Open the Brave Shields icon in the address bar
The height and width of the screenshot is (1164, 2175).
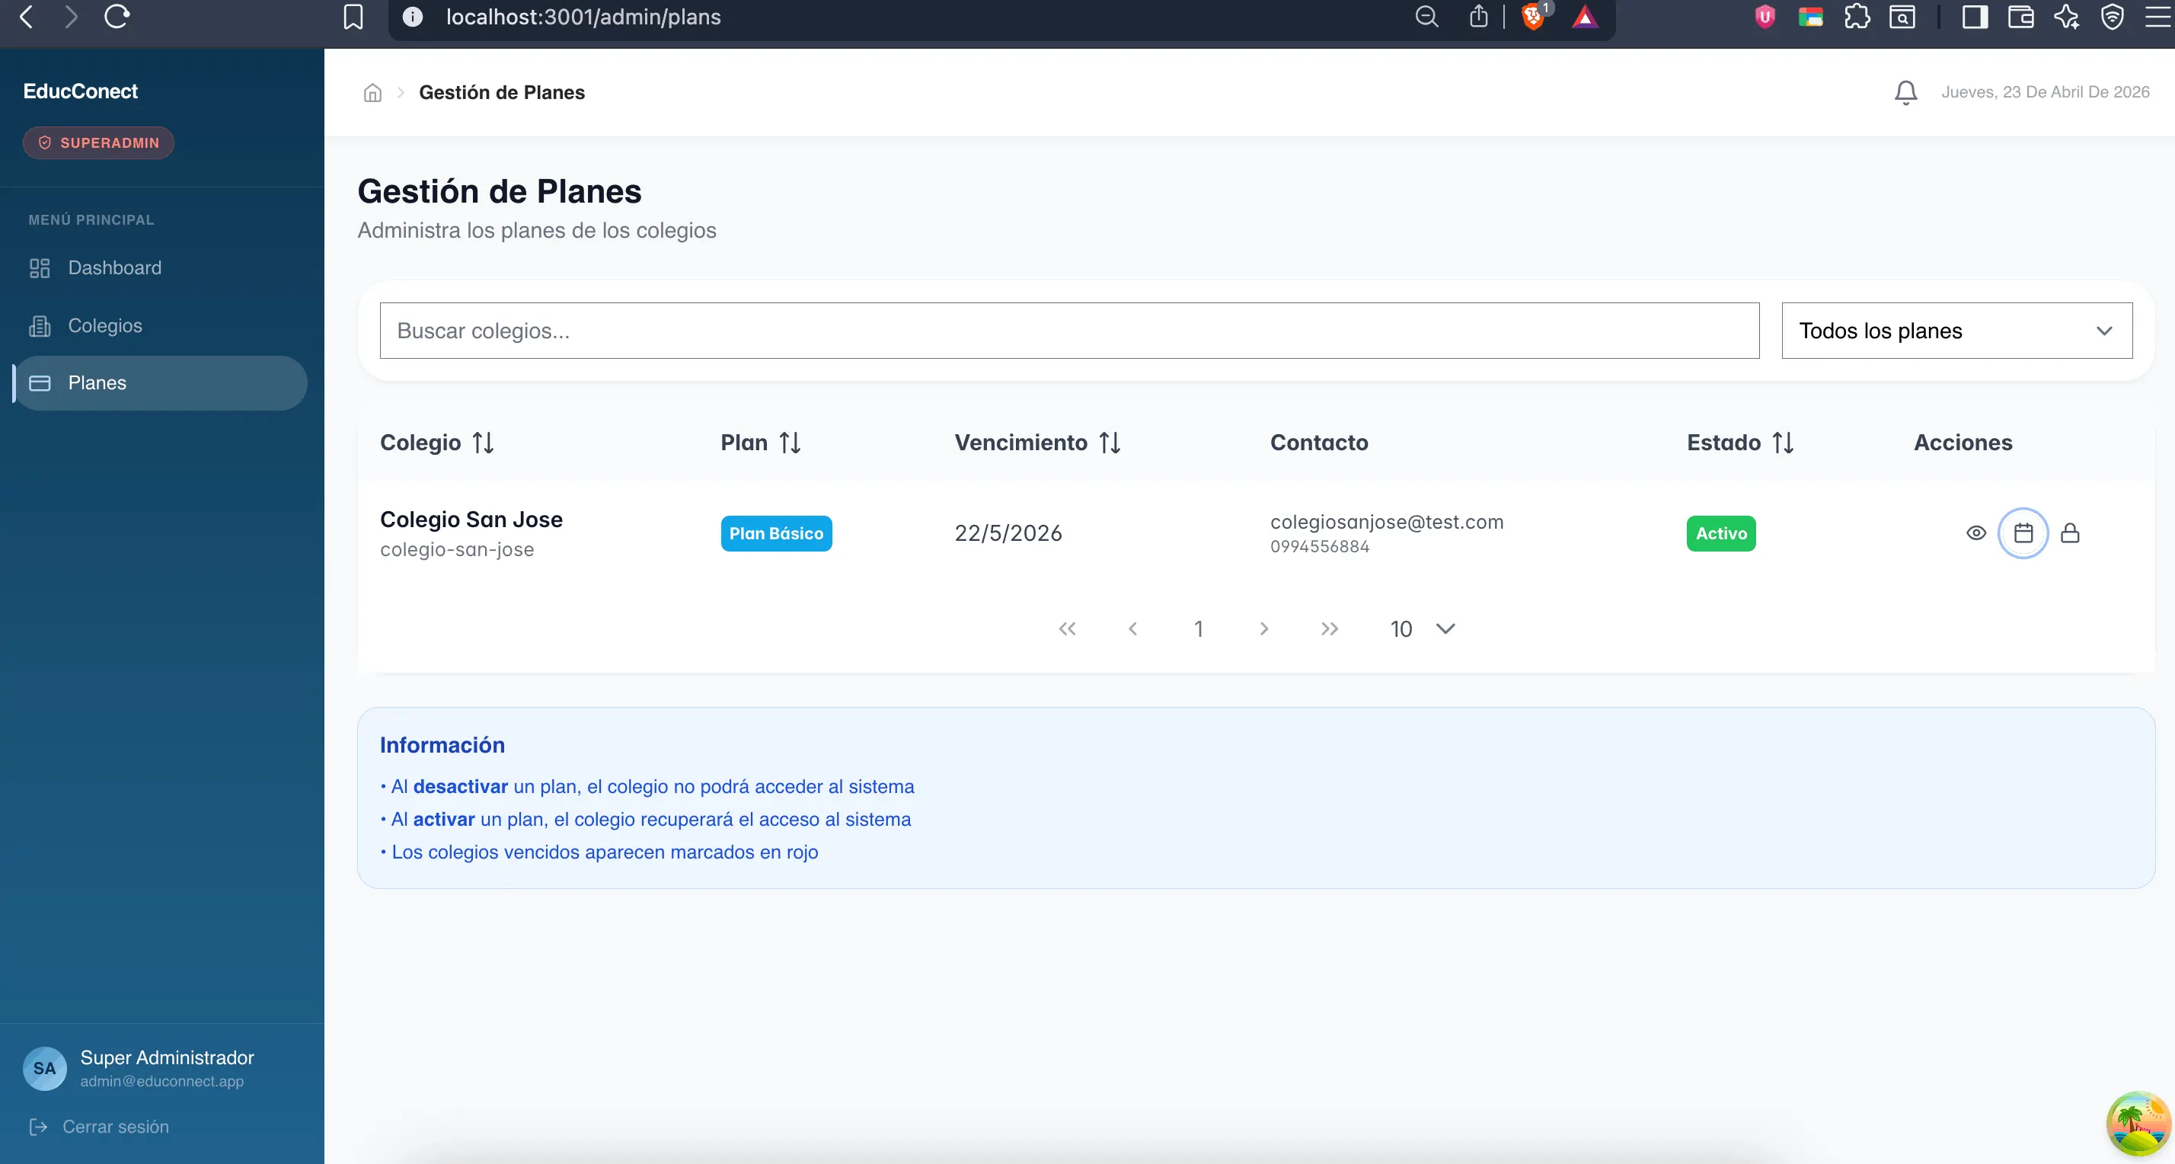click(1532, 17)
